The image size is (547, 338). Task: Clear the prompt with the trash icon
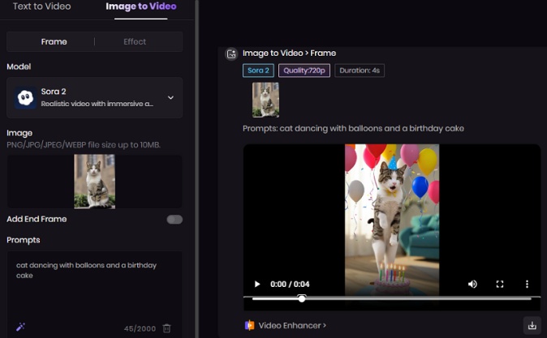[166, 328]
